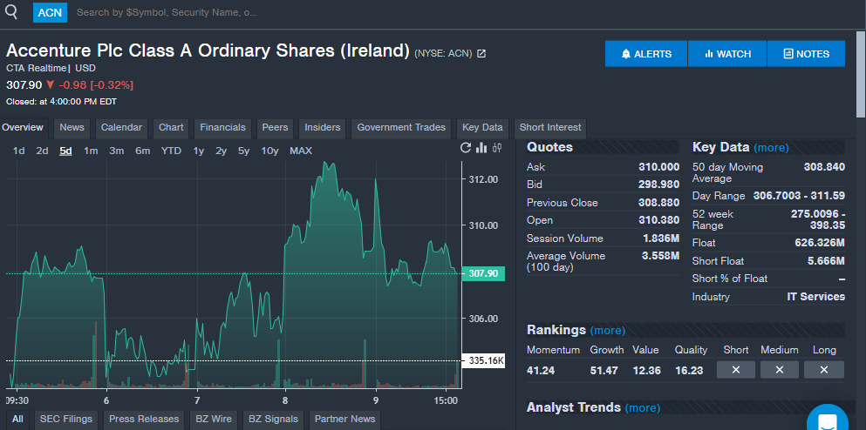Click the Previous Close value 308.880
The height and width of the screenshot is (430, 866).
click(x=659, y=203)
